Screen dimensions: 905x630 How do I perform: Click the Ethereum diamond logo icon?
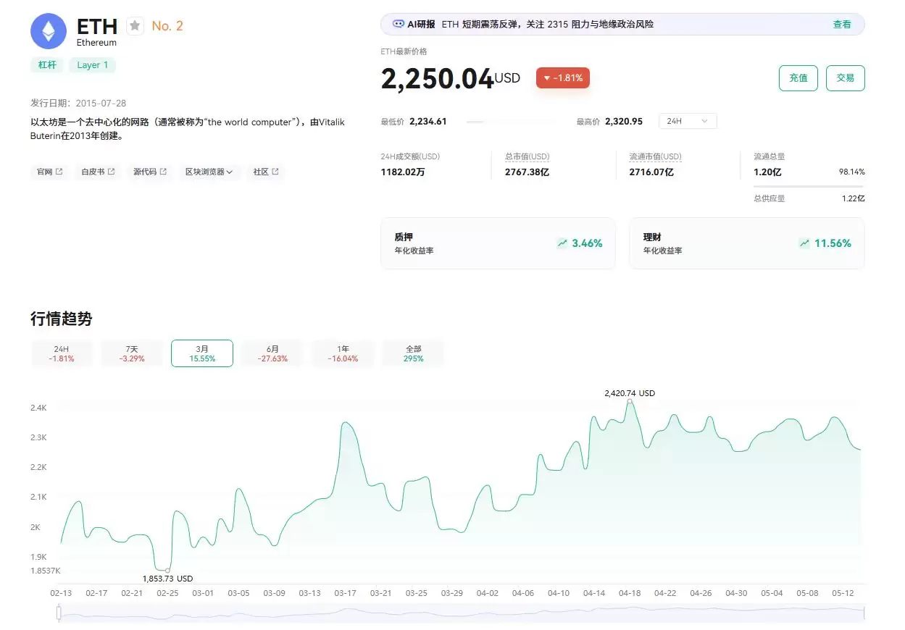49,31
